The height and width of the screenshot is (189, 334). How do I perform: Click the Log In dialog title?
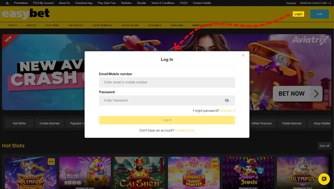[167, 59]
